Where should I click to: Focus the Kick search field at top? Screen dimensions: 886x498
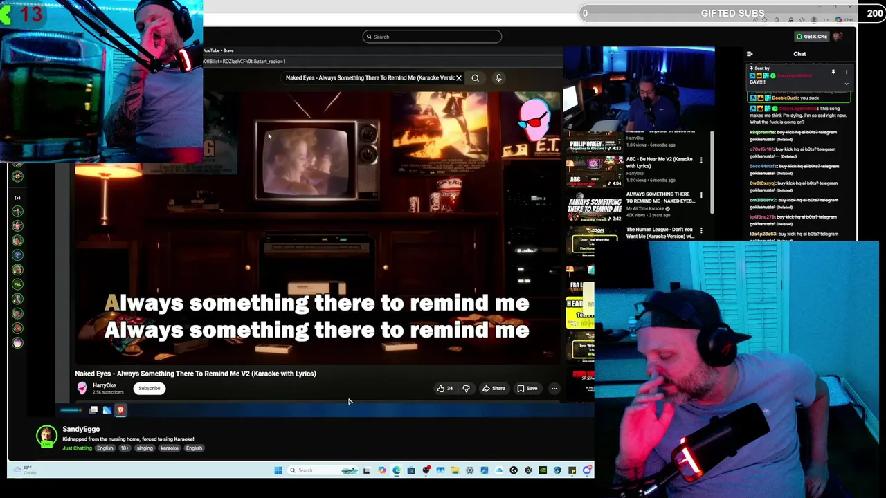click(x=432, y=37)
